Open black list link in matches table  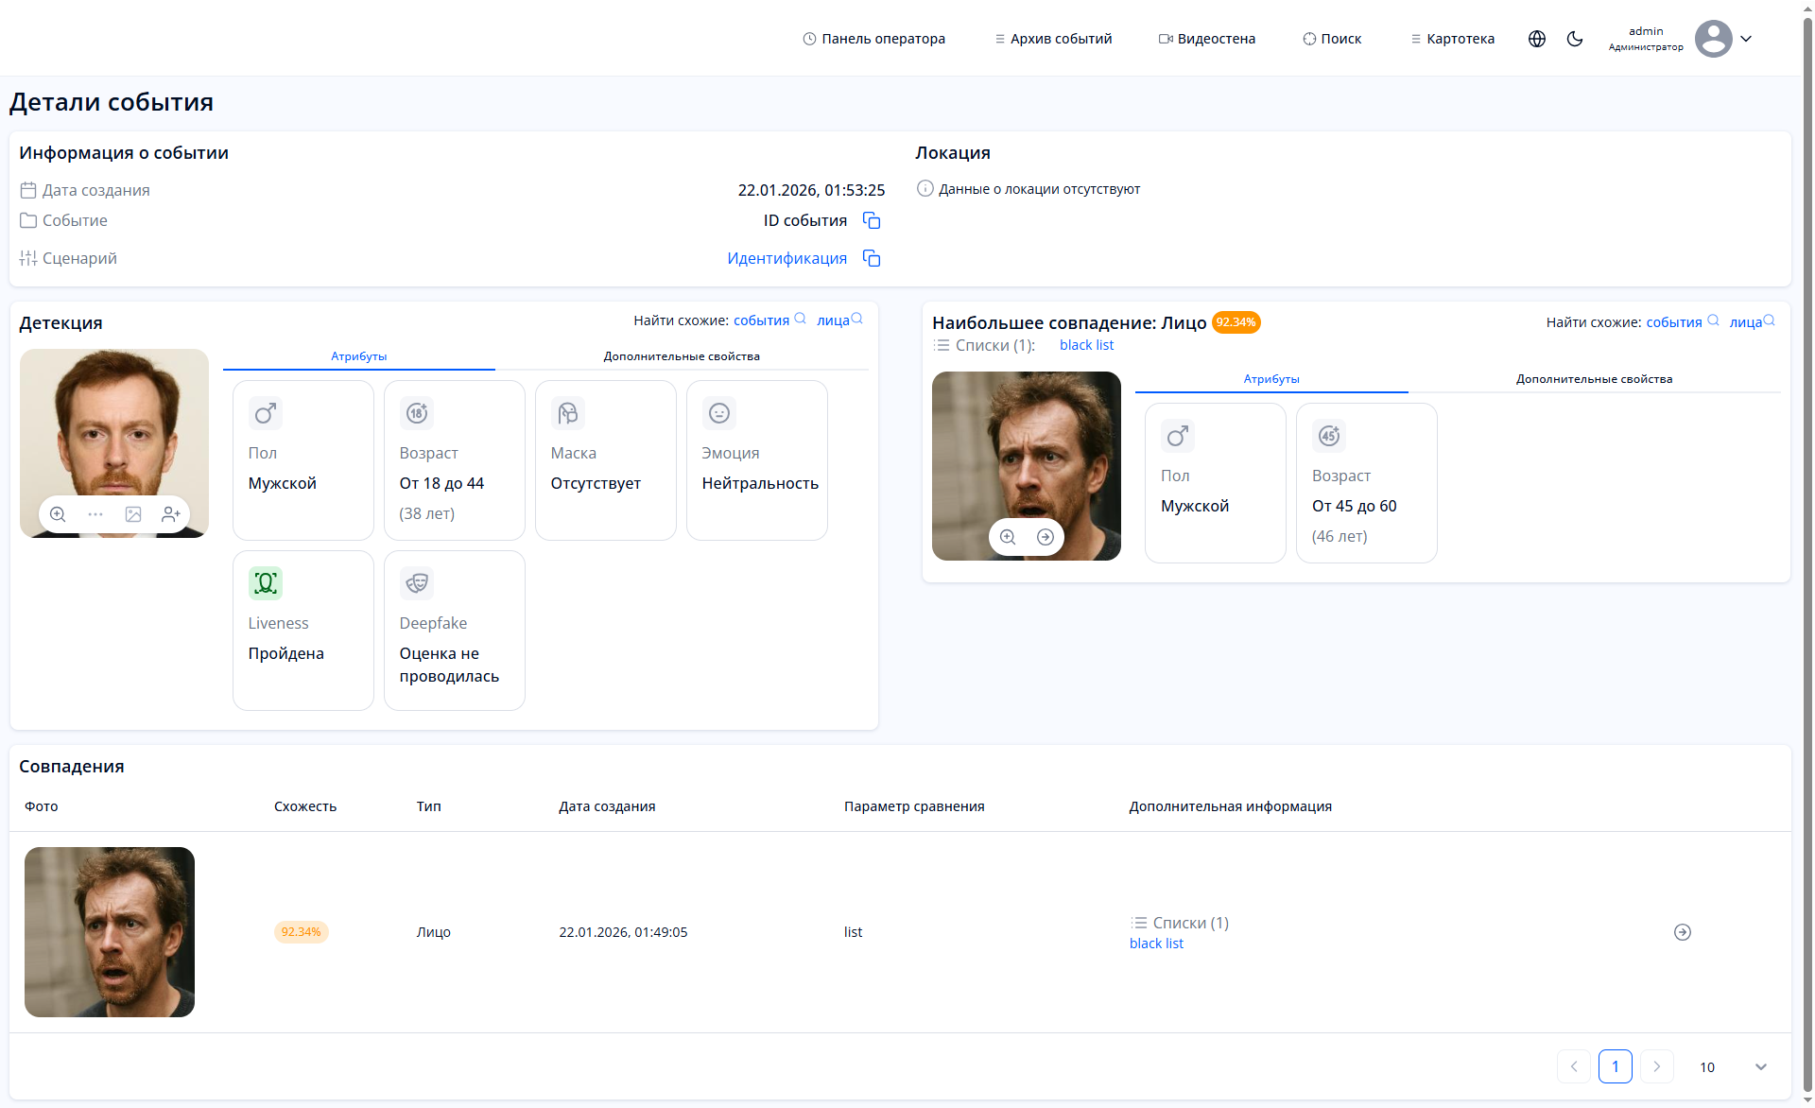pyautogui.click(x=1156, y=944)
